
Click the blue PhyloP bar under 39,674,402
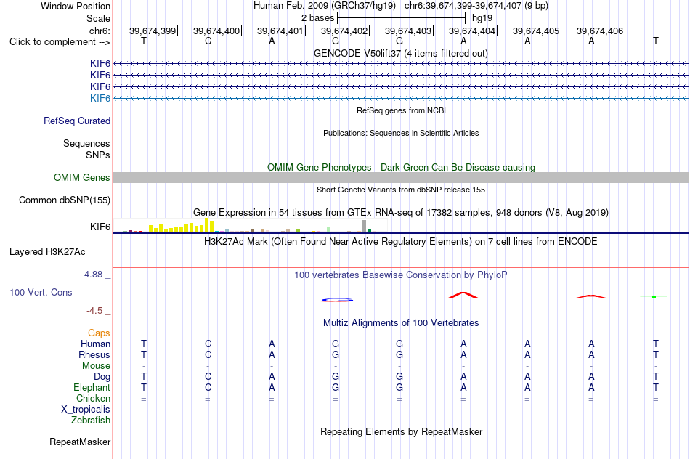338,300
